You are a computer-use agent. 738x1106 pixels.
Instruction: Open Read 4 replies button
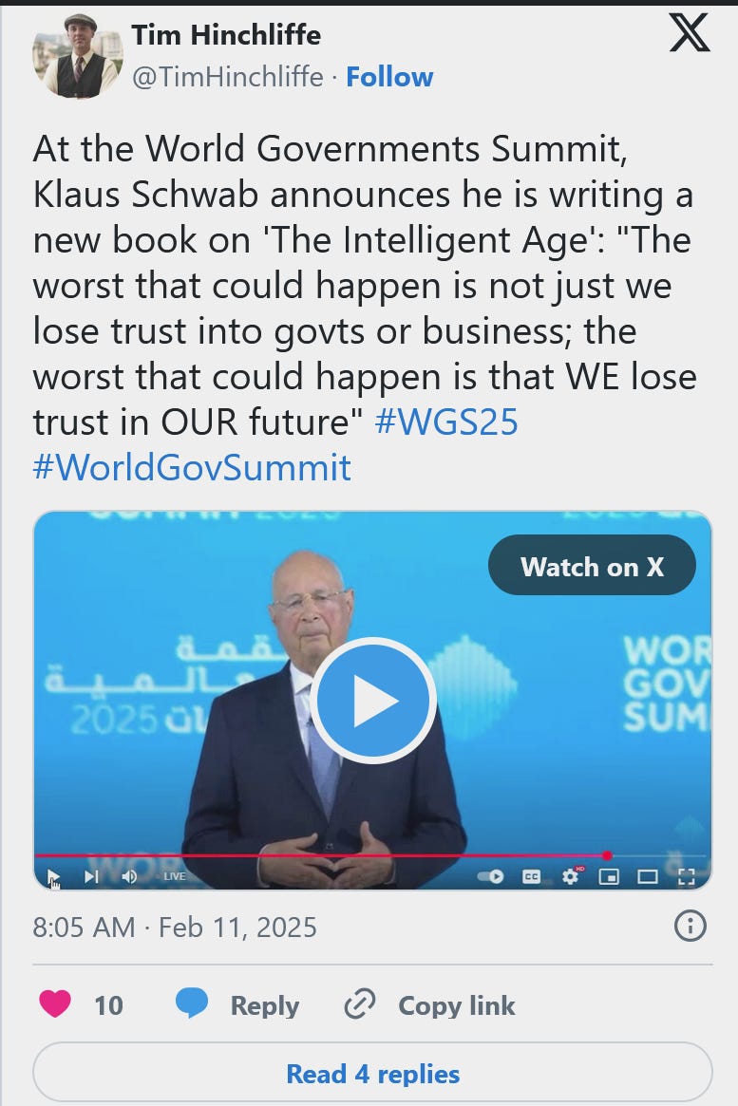(x=372, y=1074)
